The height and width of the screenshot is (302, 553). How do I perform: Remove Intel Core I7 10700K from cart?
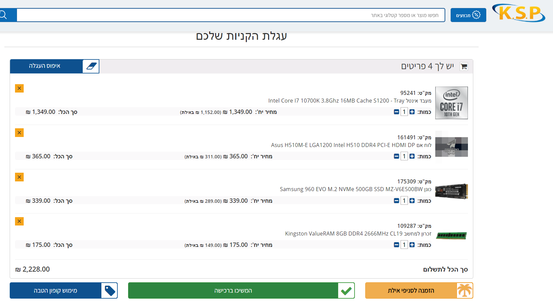point(19,88)
